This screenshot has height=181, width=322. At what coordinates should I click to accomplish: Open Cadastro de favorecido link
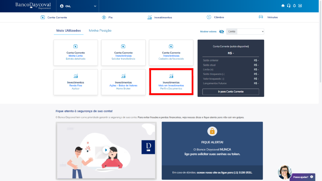pos(171,59)
